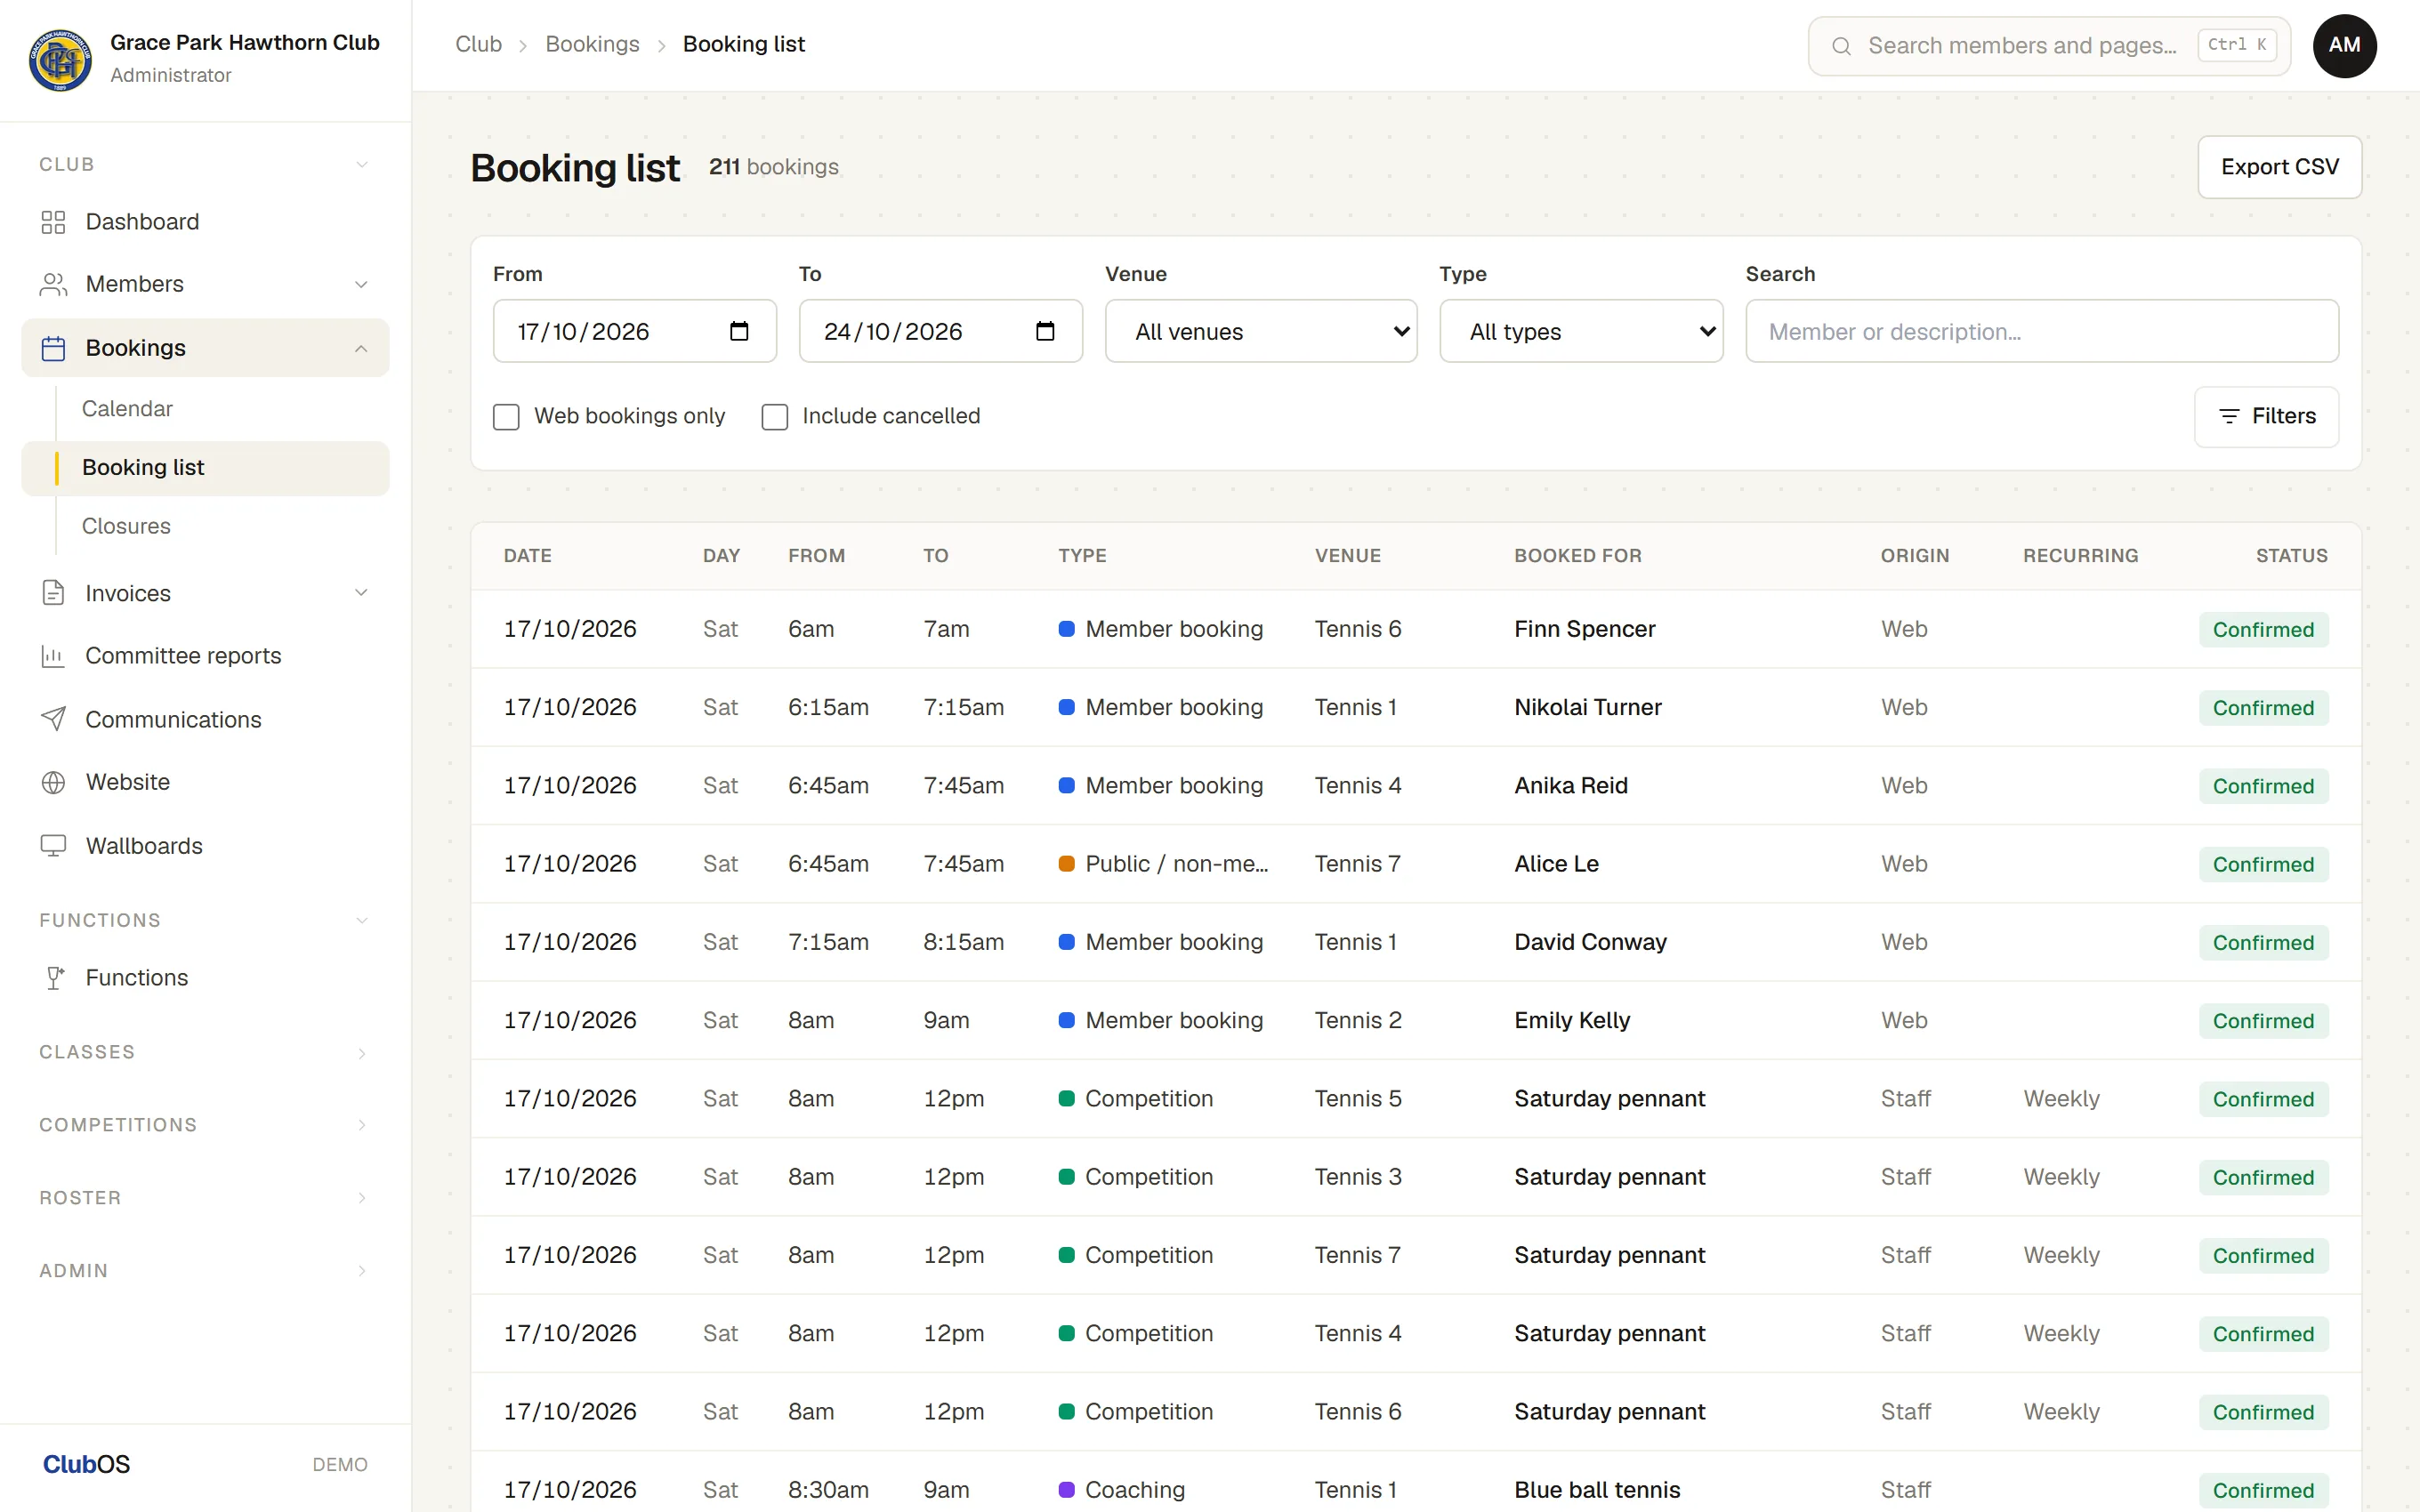Click the Members people icon
This screenshot has height=1512, width=2420.
pos(53,284)
